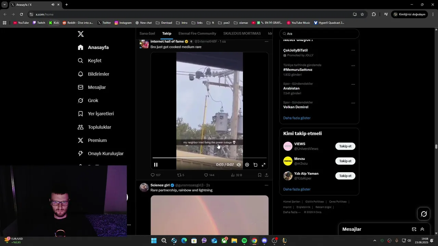Open rainbow image in Science girl post
Screen dimensions: 438x246
tap(209, 215)
